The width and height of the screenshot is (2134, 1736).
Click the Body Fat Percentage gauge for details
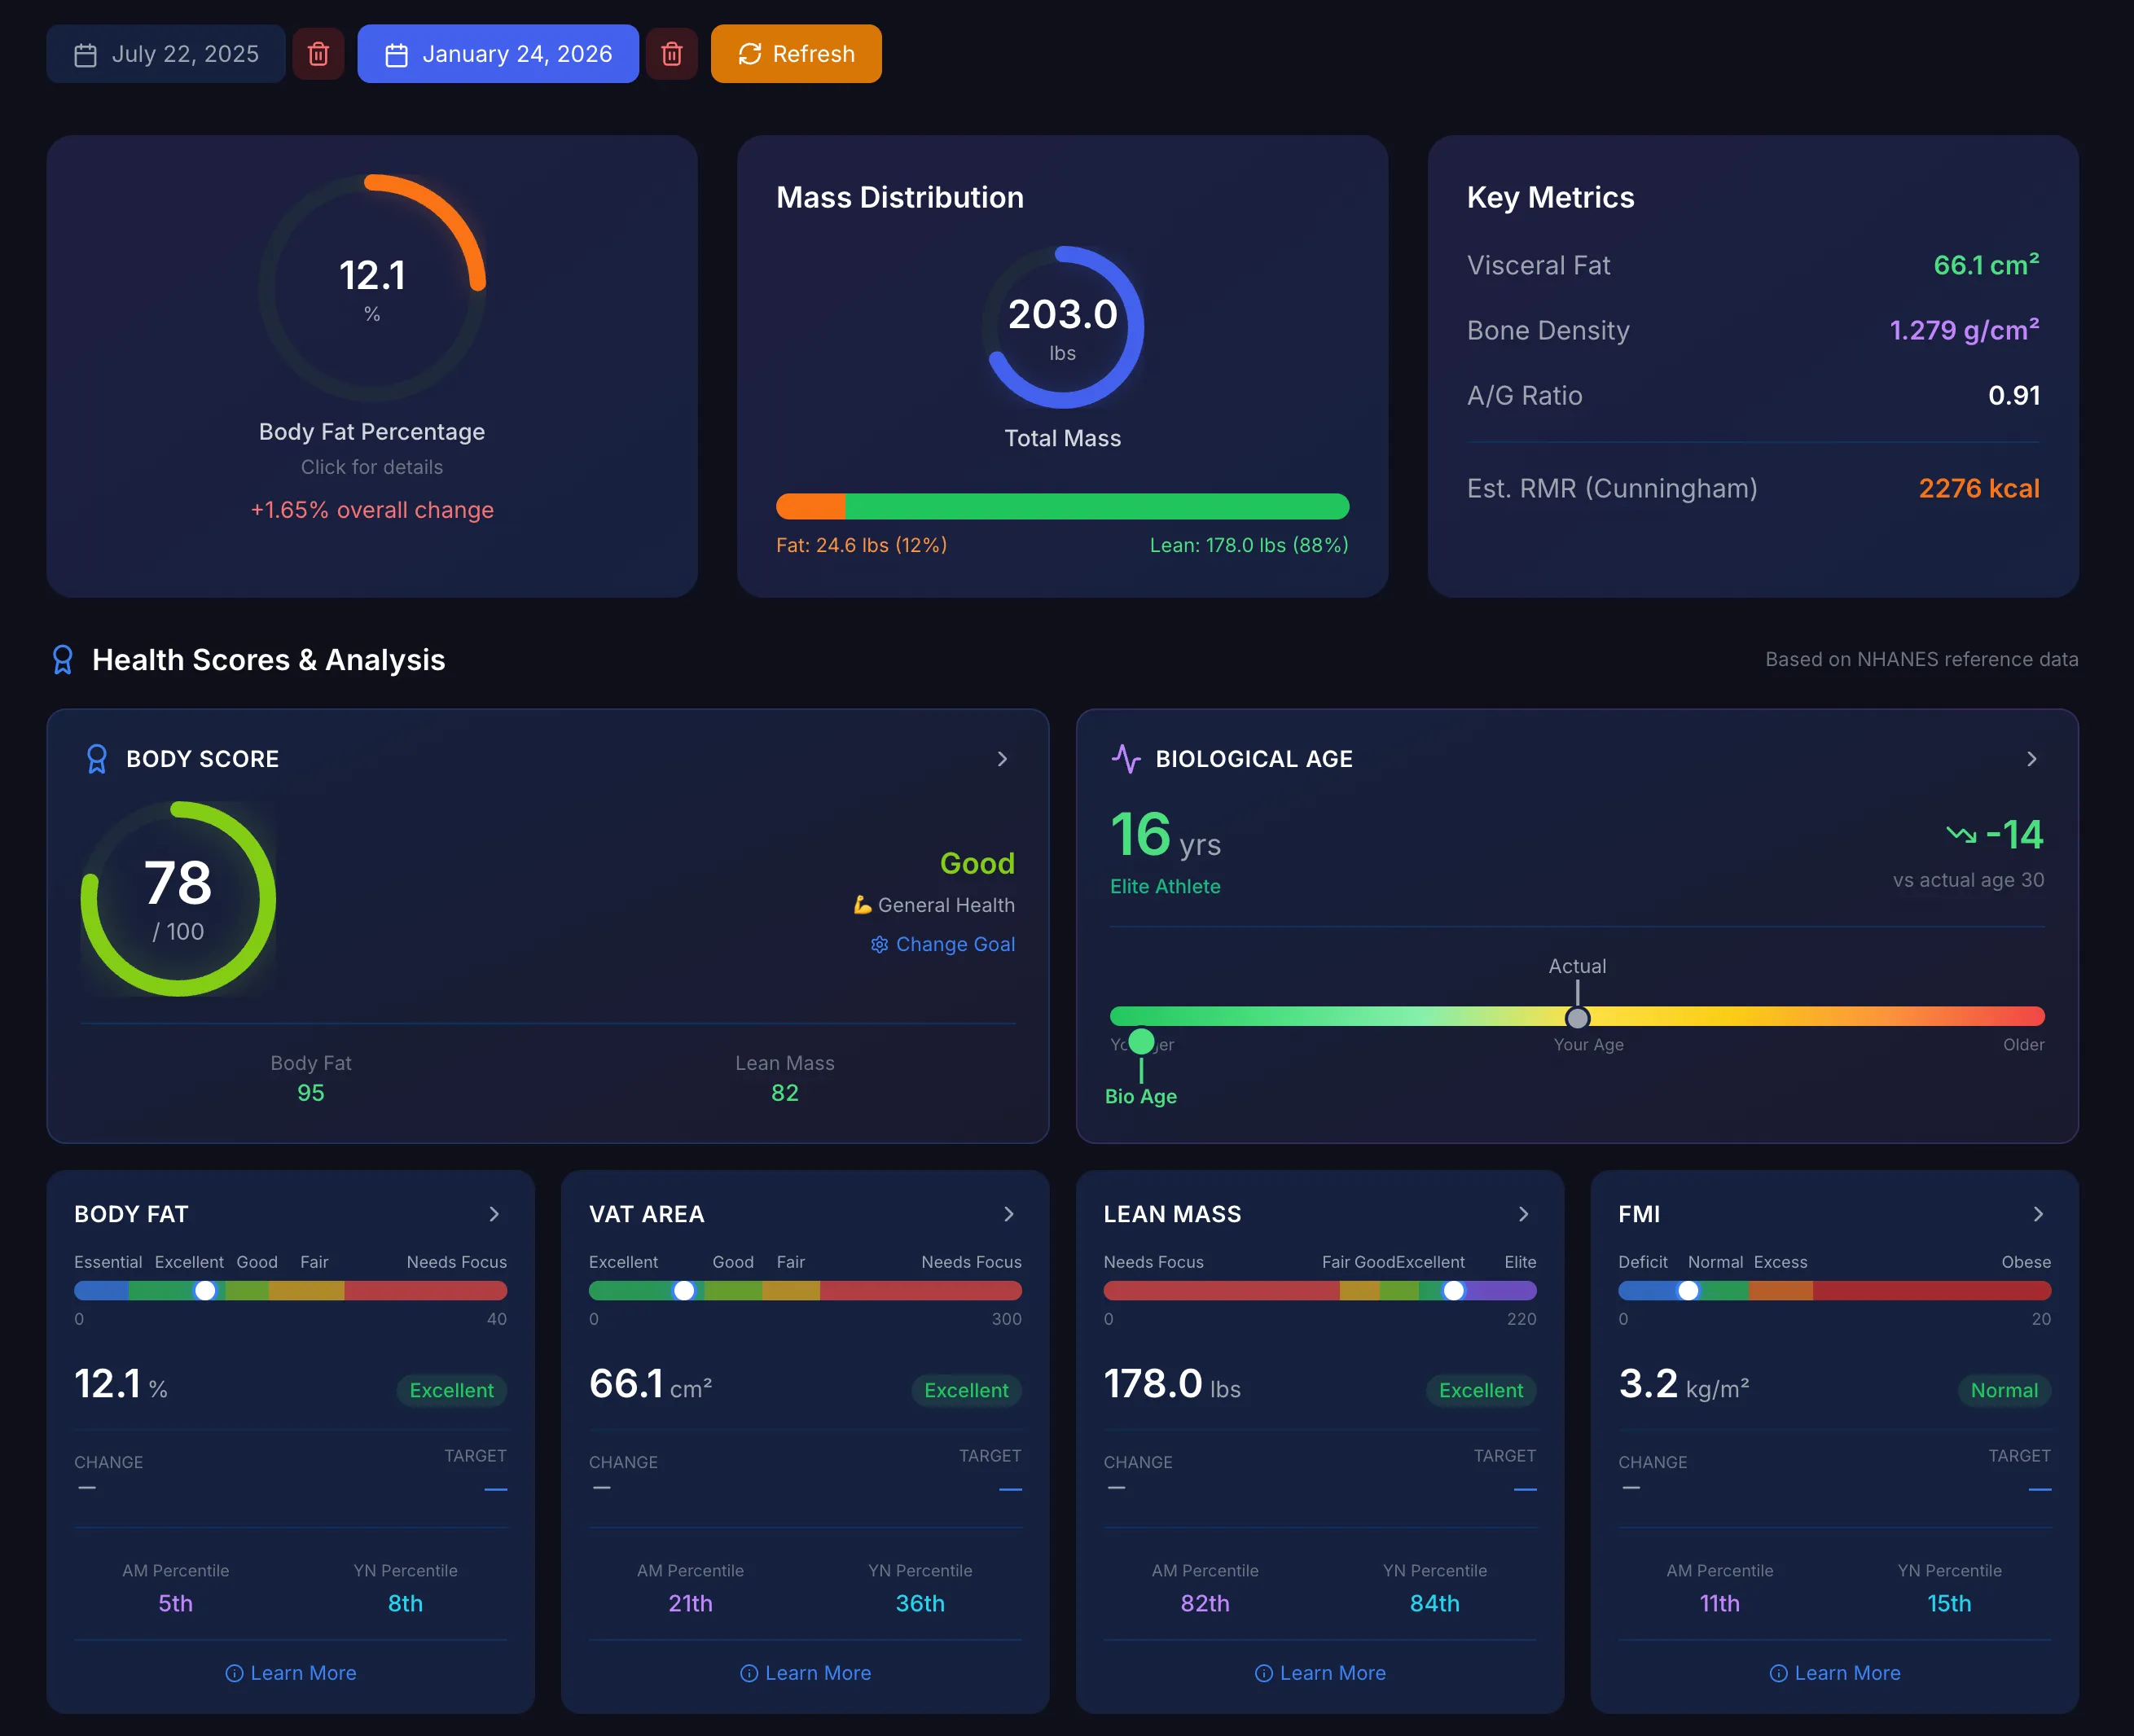point(372,289)
